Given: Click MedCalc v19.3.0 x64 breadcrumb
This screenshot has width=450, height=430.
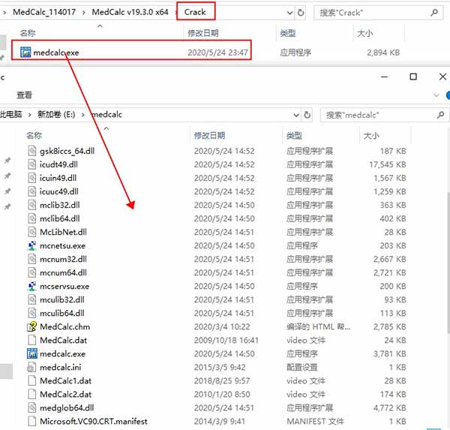Looking at the screenshot, I should coord(130,12).
